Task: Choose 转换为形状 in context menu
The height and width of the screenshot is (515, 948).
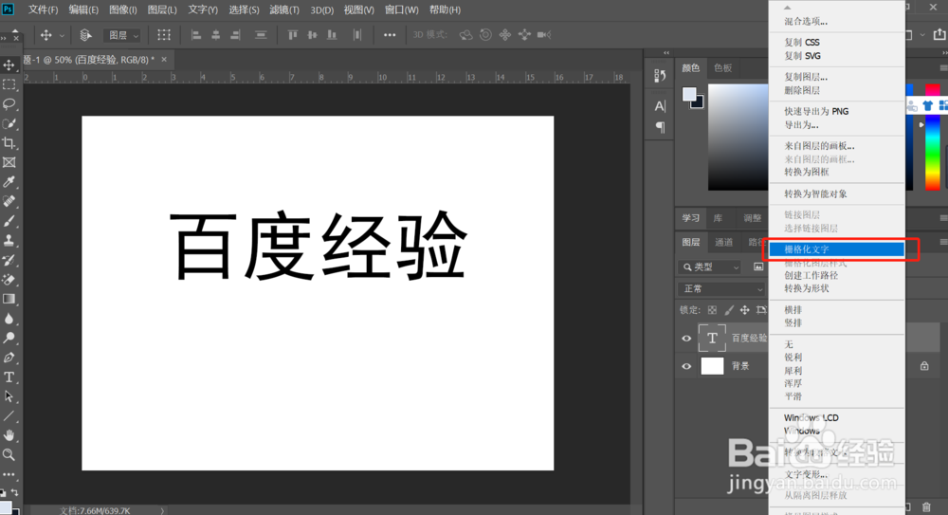Action: coord(837,288)
